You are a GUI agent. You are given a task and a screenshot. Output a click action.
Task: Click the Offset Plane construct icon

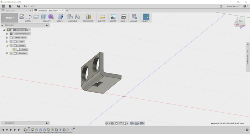(89, 17)
